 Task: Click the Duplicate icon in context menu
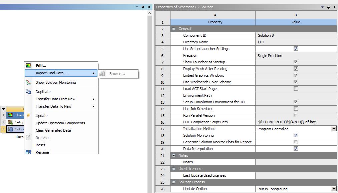(x=28, y=92)
